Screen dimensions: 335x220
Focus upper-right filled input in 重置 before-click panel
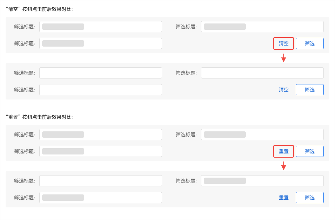[262, 135]
